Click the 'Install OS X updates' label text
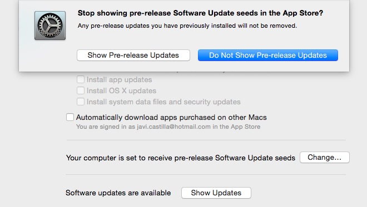The width and height of the screenshot is (367, 207). pos(121,90)
